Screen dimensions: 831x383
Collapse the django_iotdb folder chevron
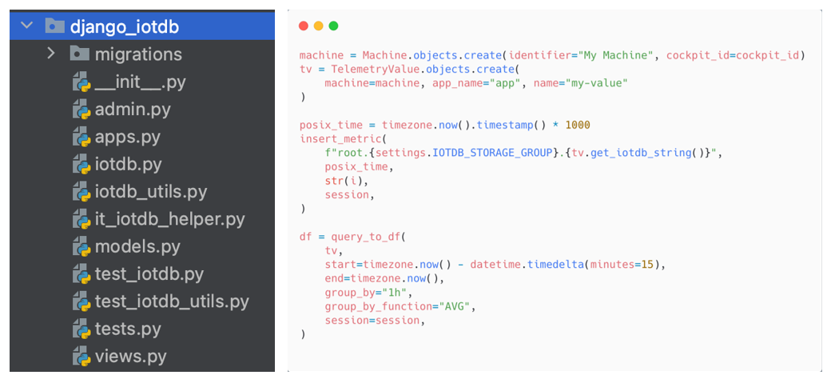click(27, 26)
